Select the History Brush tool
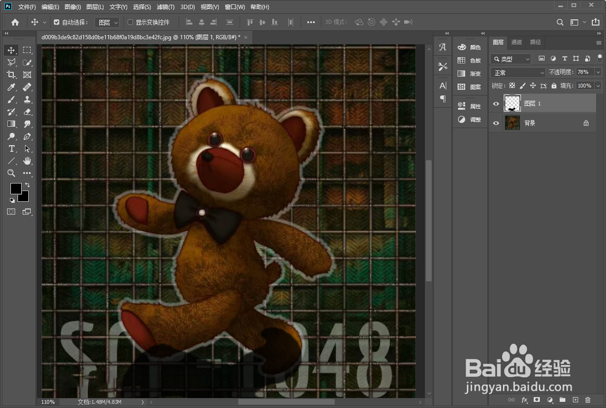606x408 pixels. coord(11,112)
